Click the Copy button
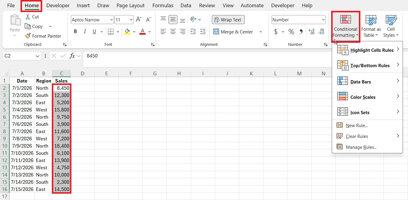The height and width of the screenshot is (200, 408). pos(34,27)
